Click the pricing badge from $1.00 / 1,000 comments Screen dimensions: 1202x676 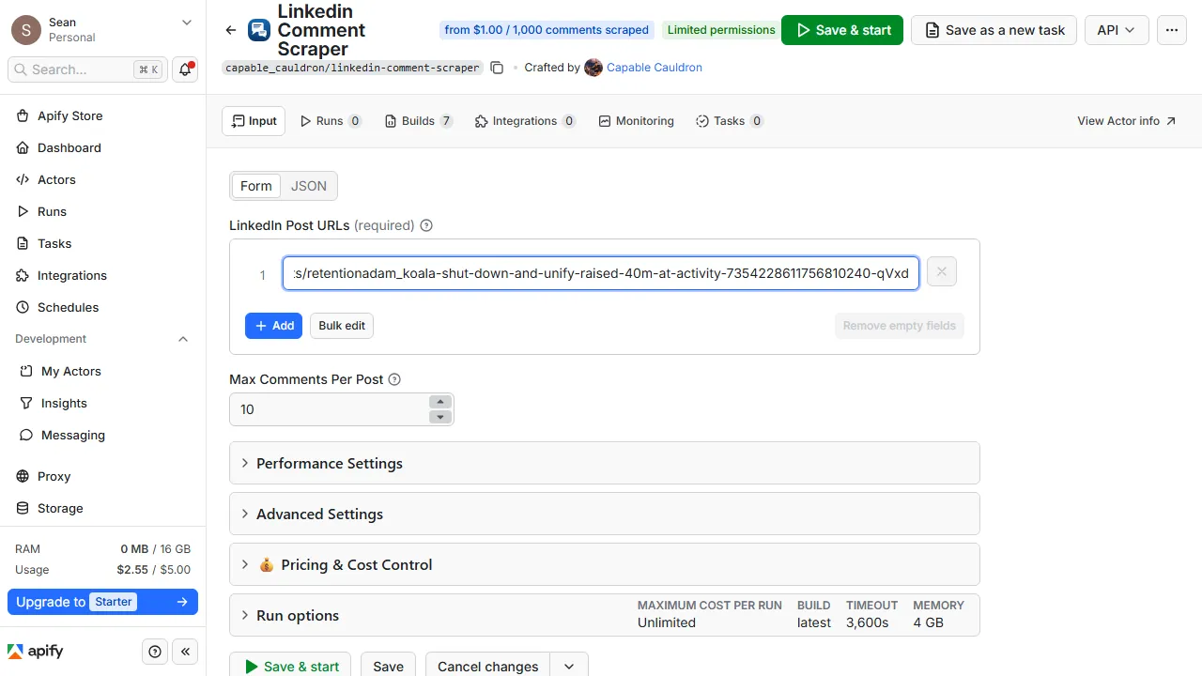point(547,30)
